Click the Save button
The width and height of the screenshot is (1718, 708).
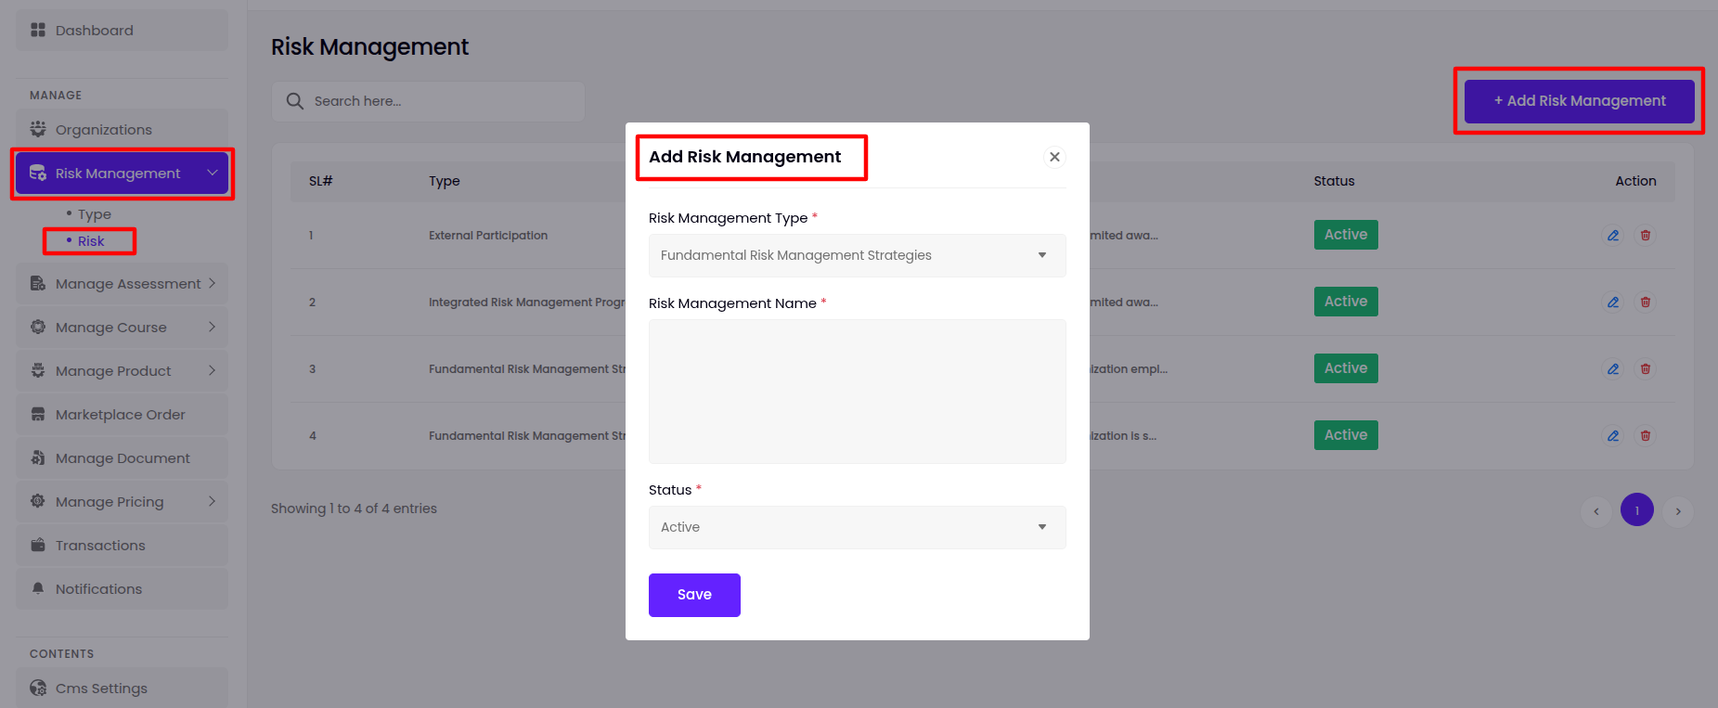694,595
